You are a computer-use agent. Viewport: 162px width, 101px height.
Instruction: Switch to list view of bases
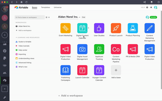[x=49, y=17]
